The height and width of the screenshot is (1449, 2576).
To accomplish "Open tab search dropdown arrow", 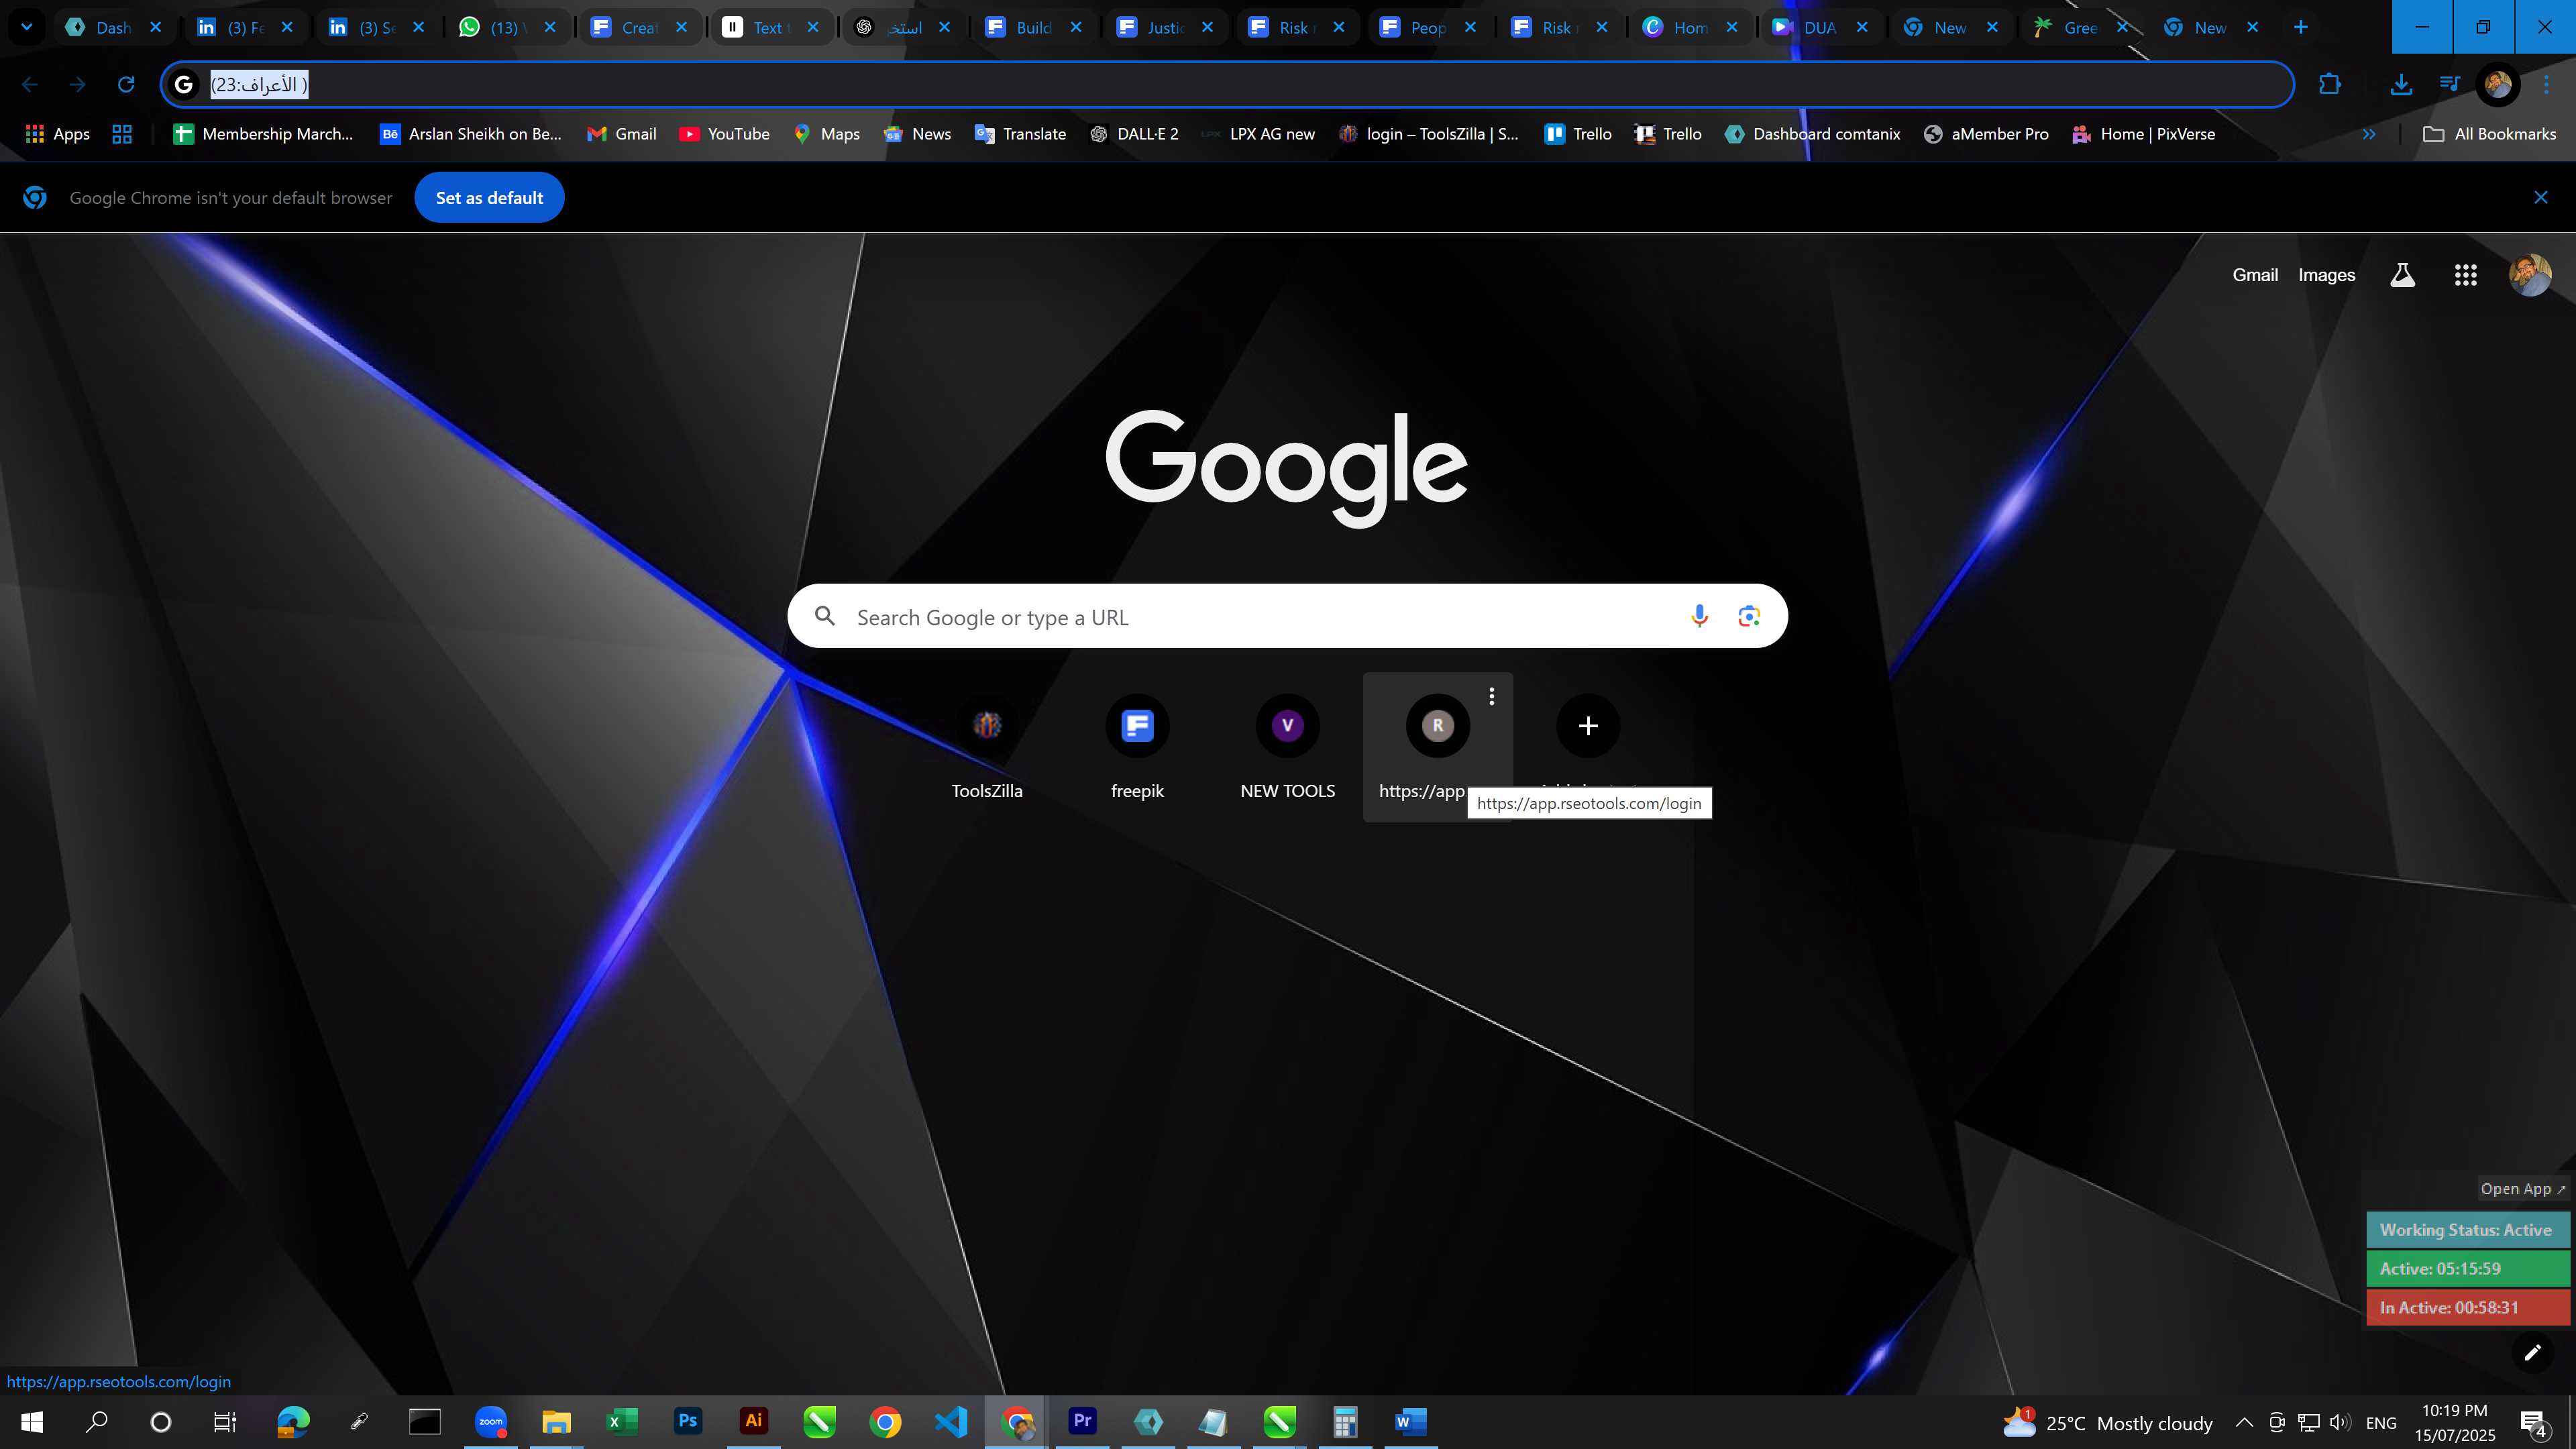I will tap(27, 27).
